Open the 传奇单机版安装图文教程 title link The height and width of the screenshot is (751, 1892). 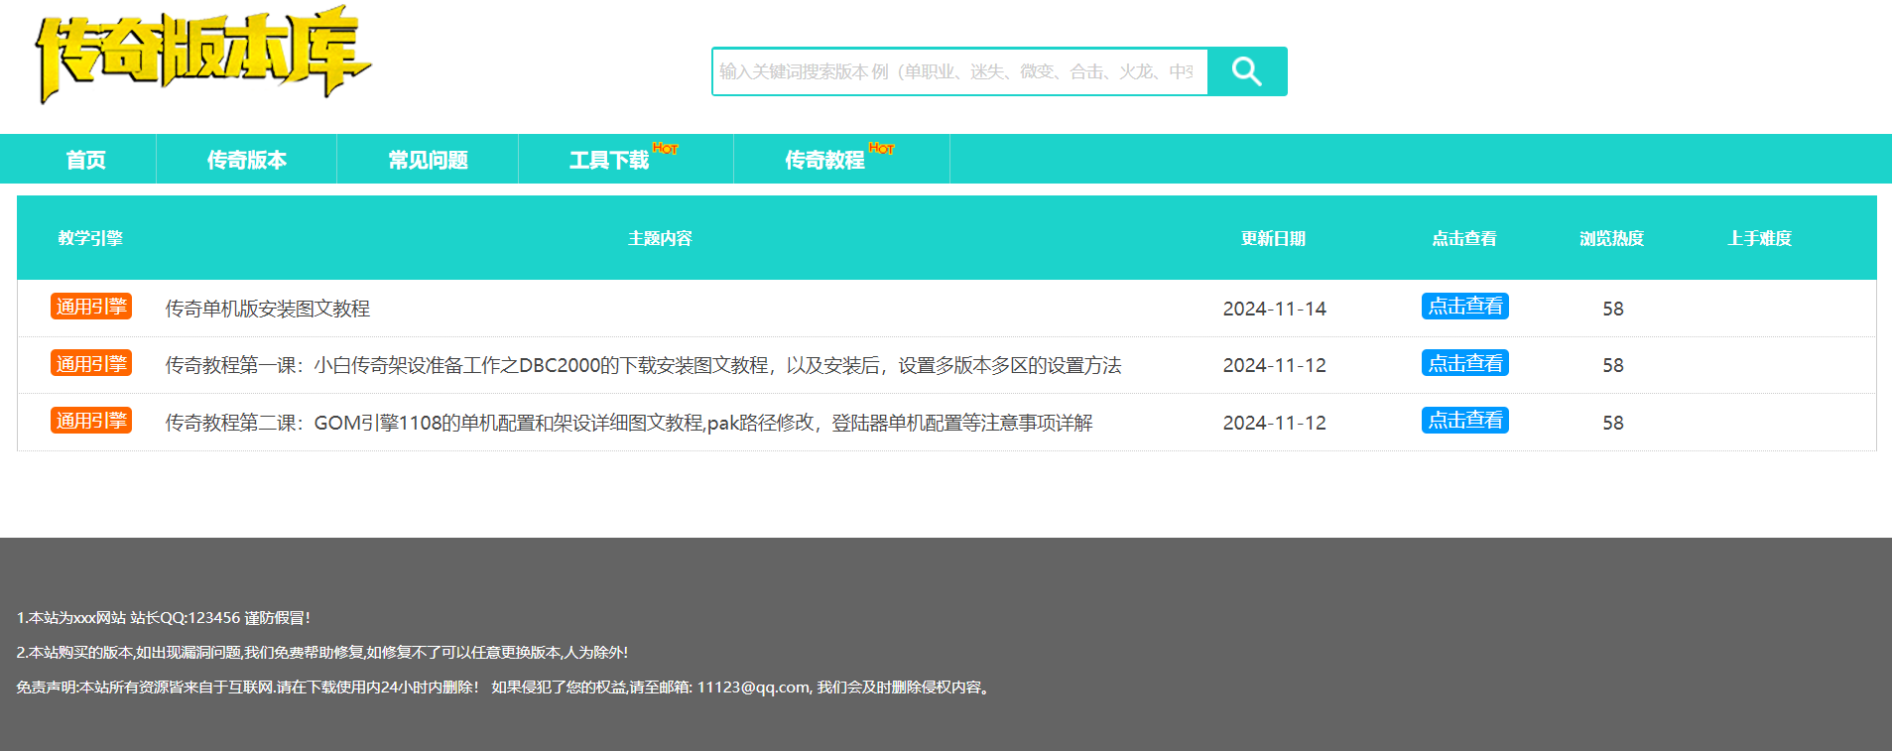coord(267,309)
